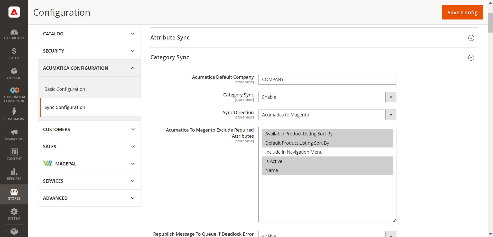Open the Adobe Commerce admin logo menu

click(x=14, y=12)
